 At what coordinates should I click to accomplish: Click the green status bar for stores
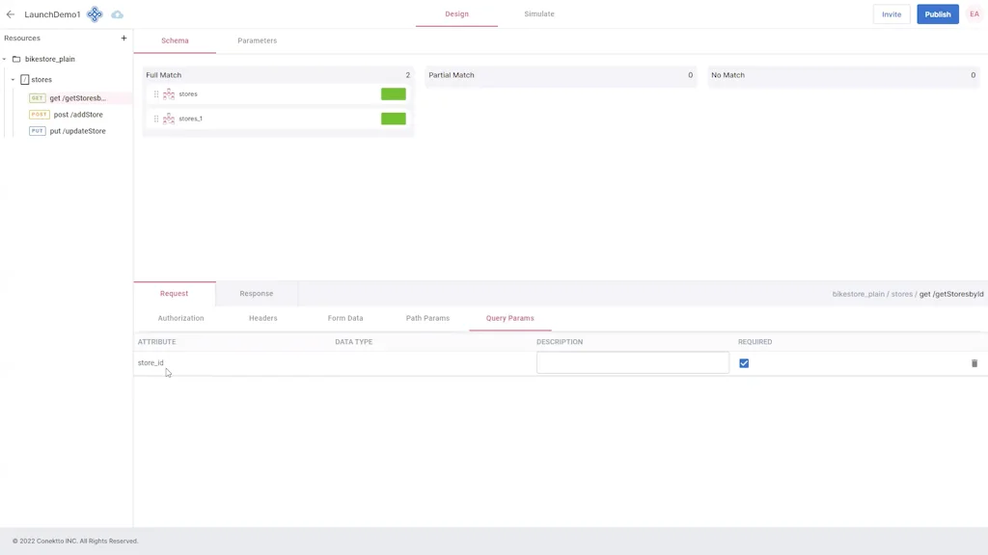tap(393, 93)
